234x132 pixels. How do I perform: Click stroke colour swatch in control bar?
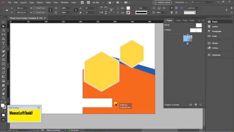tap(128, 12)
